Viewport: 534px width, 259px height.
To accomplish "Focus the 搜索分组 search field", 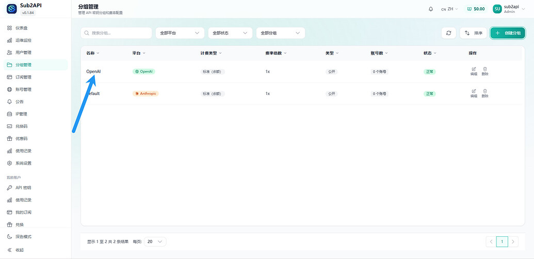I will click(x=116, y=33).
